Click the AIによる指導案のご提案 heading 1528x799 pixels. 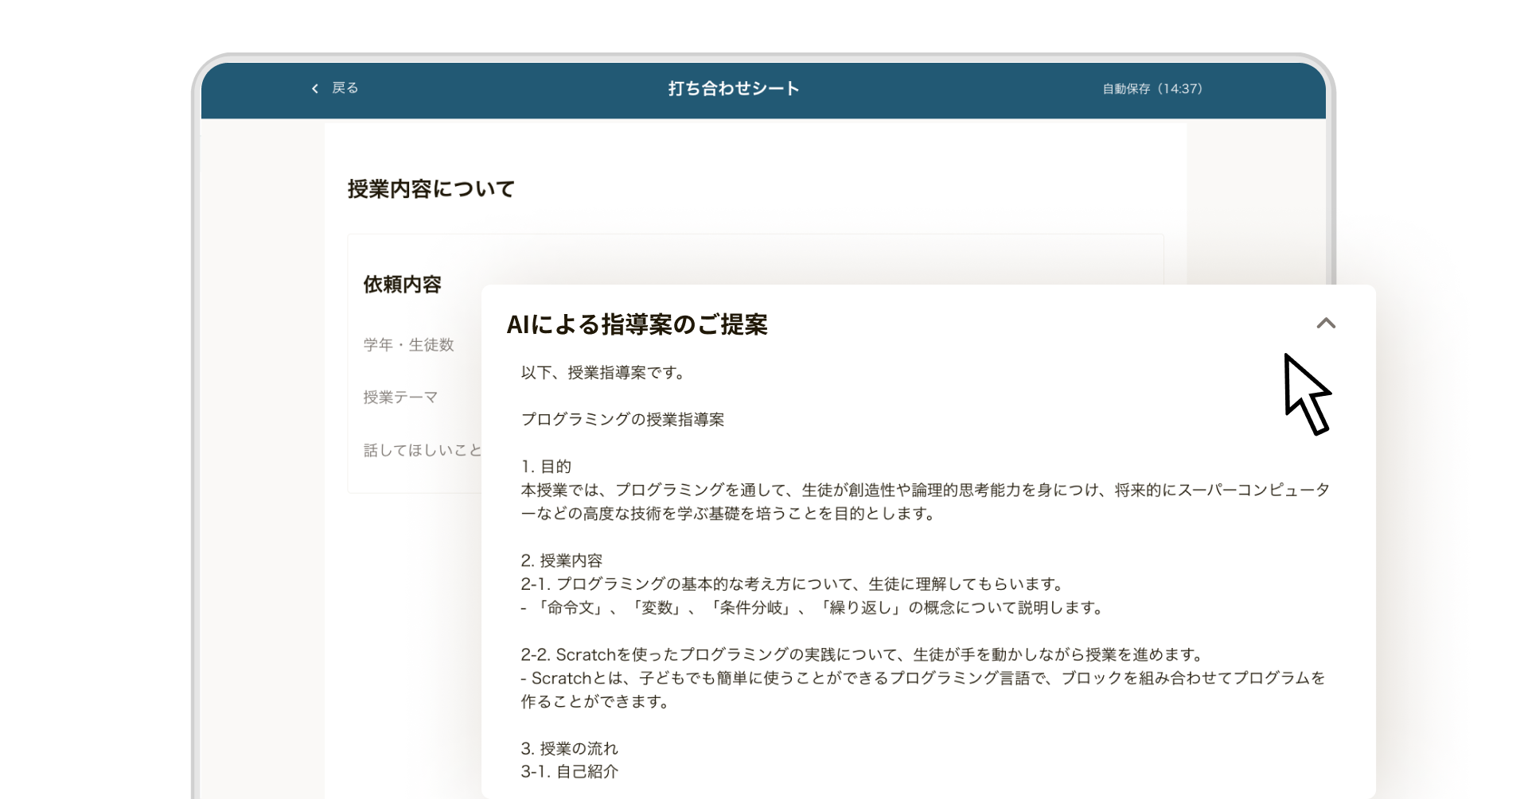point(637,324)
